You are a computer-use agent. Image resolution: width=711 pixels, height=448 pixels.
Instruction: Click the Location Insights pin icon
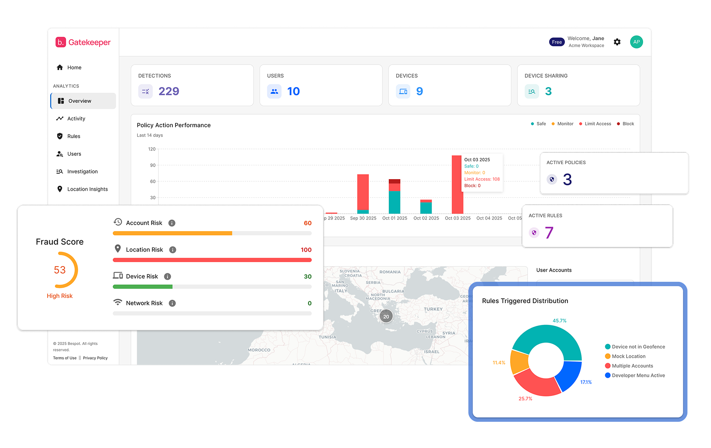(x=60, y=189)
